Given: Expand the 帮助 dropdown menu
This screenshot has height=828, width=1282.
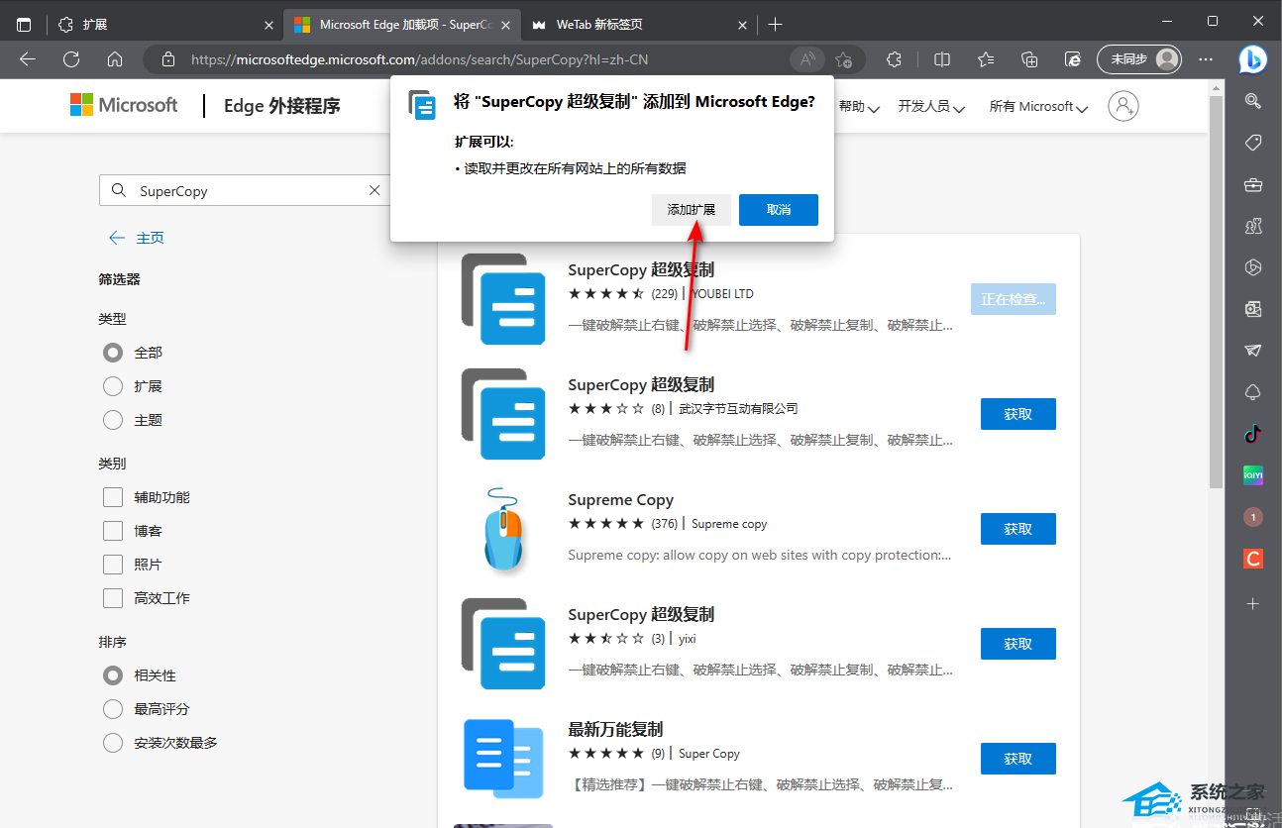Looking at the screenshot, I should 859,106.
